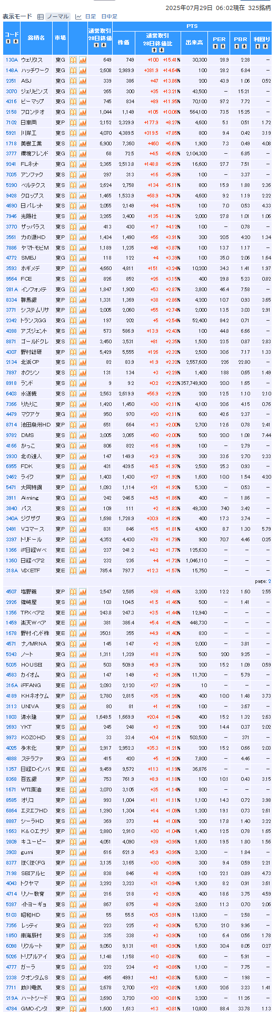The height and width of the screenshot is (1012, 278).
Task: Sort PBR column descending
Action: [244, 46]
